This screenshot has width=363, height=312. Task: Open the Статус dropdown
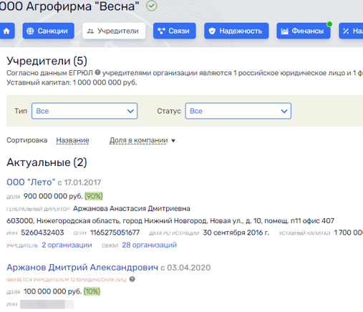point(238,111)
